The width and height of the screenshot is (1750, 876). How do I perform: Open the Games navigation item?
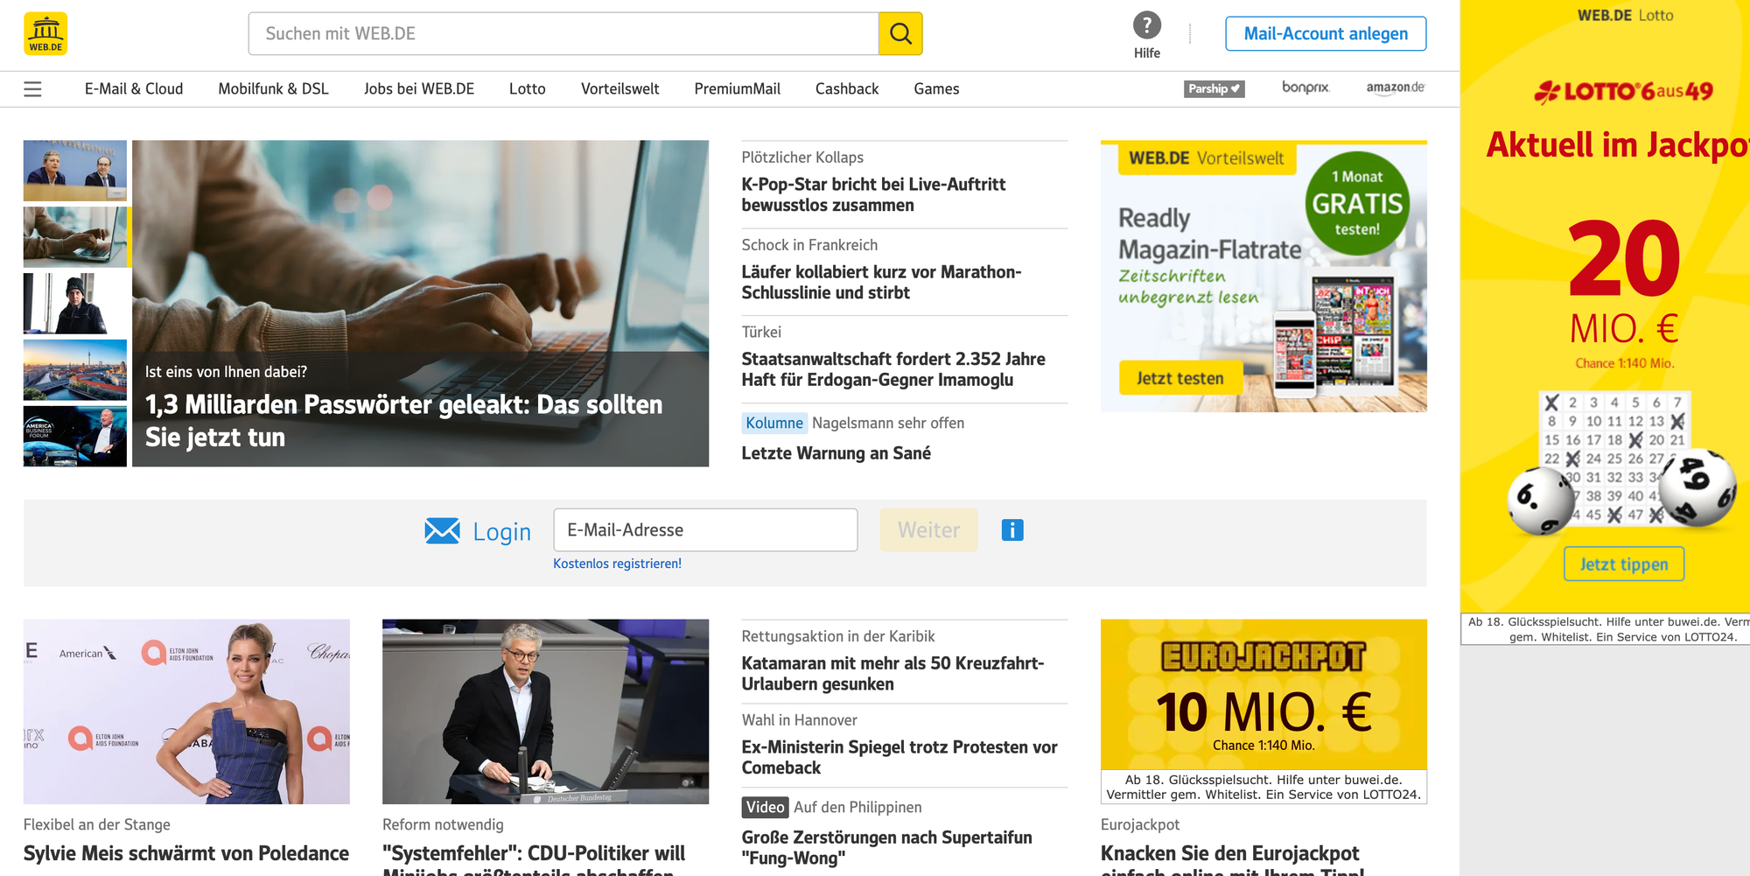click(x=936, y=88)
